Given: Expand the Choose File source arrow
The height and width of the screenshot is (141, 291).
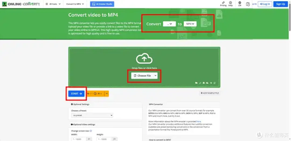Looking at the screenshot, I should point(155,75).
